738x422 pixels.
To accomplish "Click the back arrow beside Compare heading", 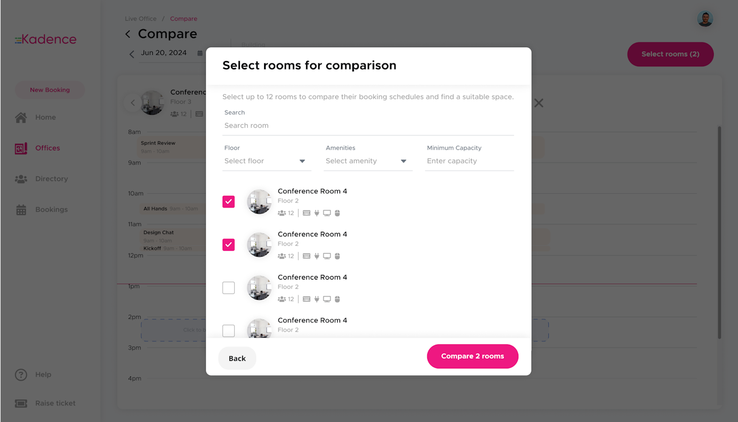I will pyautogui.click(x=128, y=35).
